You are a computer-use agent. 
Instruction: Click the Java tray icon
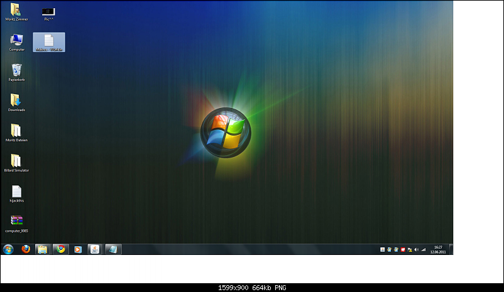click(383, 249)
